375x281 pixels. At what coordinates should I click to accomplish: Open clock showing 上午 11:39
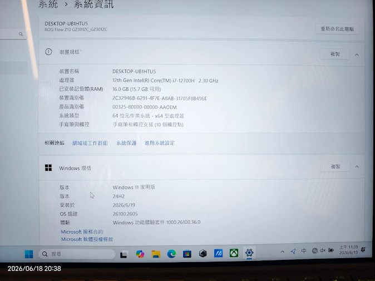348,250
